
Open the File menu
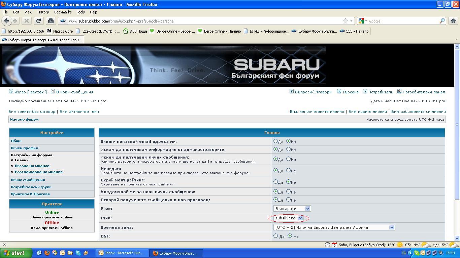click(5, 12)
